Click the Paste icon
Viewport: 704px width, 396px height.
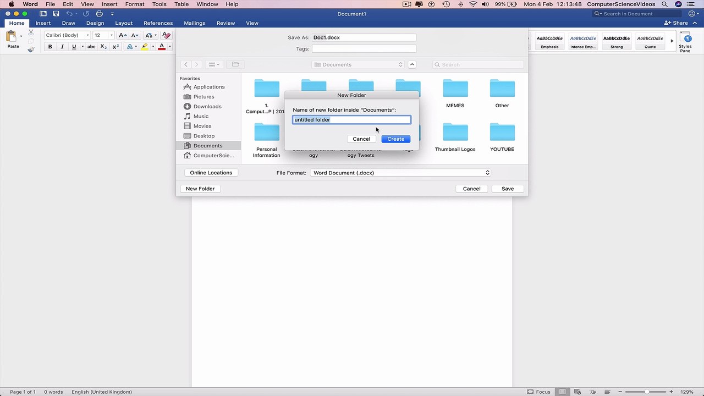(x=12, y=37)
